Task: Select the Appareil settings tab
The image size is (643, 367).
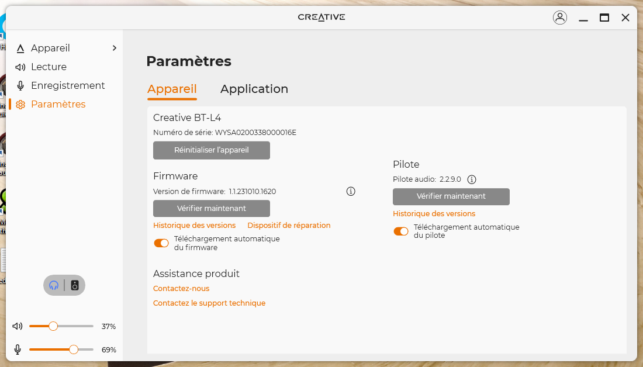Action: pos(172,89)
